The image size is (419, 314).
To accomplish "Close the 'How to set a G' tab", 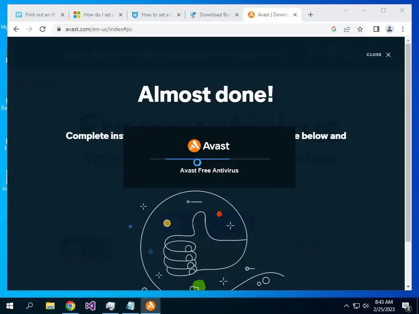I will pyautogui.click(x=179, y=15).
